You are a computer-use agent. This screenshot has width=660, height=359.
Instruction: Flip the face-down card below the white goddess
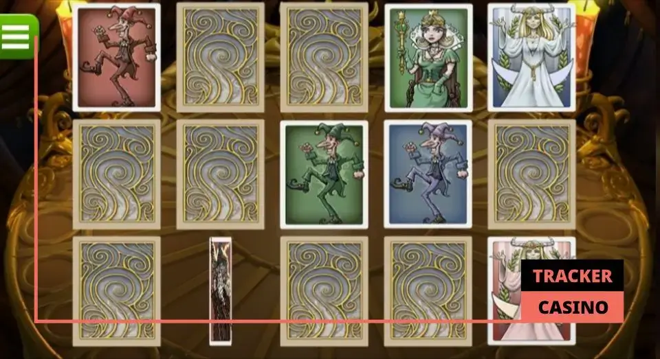pos(531,174)
